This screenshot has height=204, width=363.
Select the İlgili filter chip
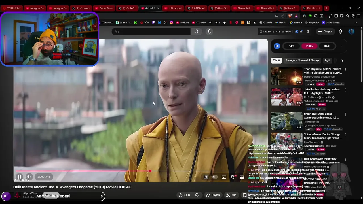coord(328,60)
